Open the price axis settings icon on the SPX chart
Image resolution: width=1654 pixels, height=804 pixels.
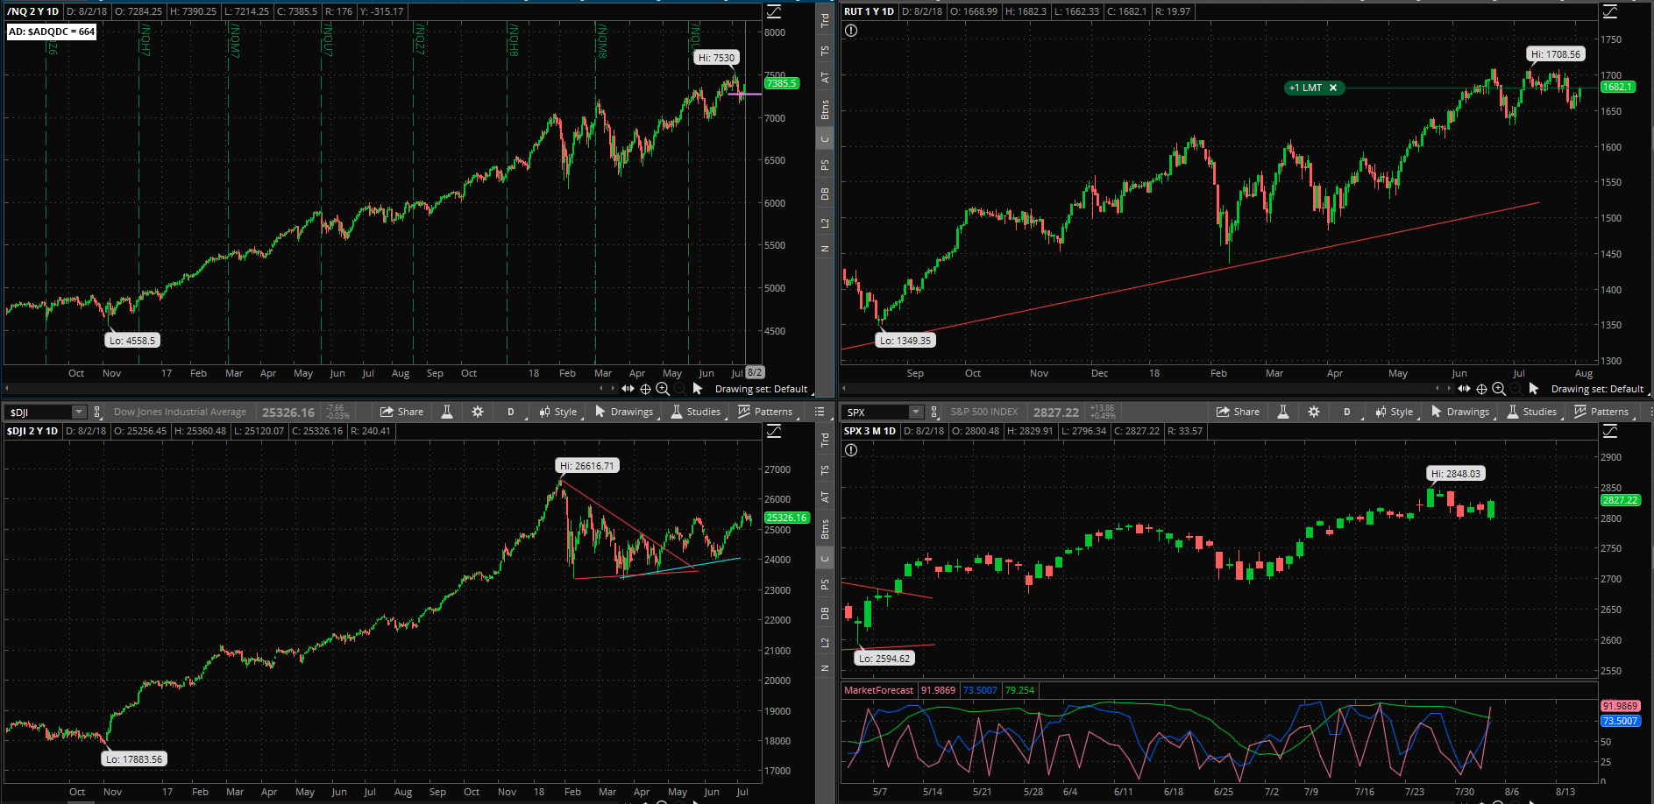pos(1610,431)
